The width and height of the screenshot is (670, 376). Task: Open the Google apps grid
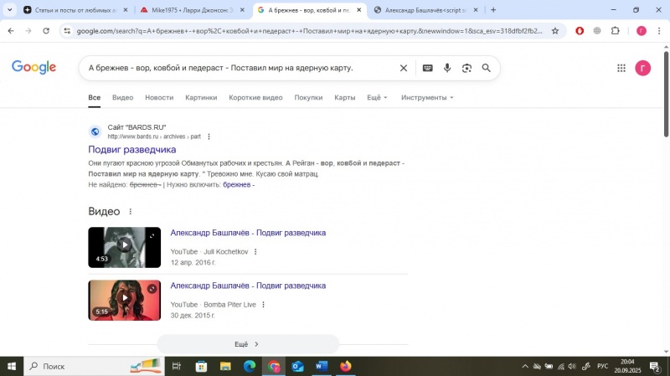[x=621, y=68]
